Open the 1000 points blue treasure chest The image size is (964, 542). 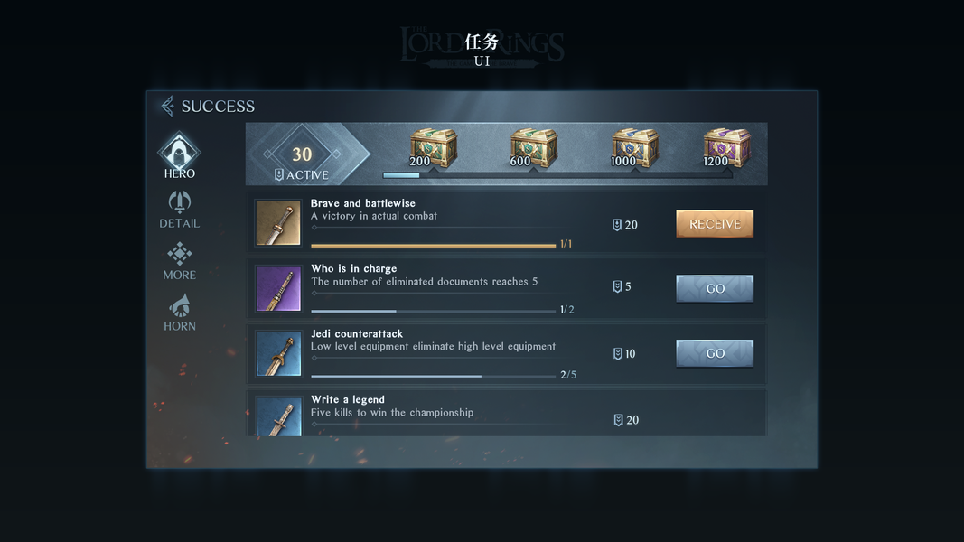pos(634,147)
